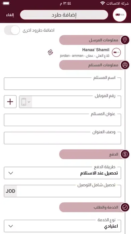131x234 pixels.
Task: Tap the location pin icon for sender information
Action: click(x=125, y=40)
